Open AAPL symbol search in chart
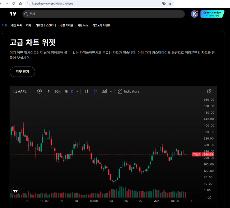230x208 pixels. pyautogui.click(x=20, y=91)
